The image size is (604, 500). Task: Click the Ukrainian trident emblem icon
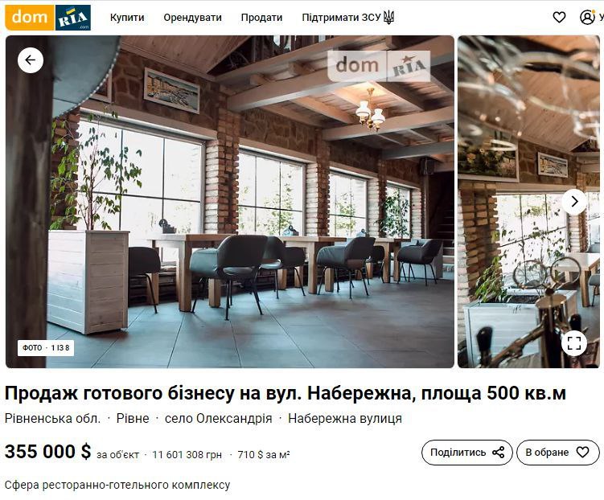[x=388, y=18]
